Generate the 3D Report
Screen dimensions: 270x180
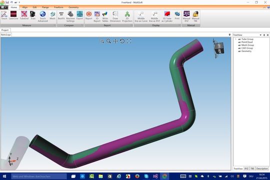coord(97,16)
